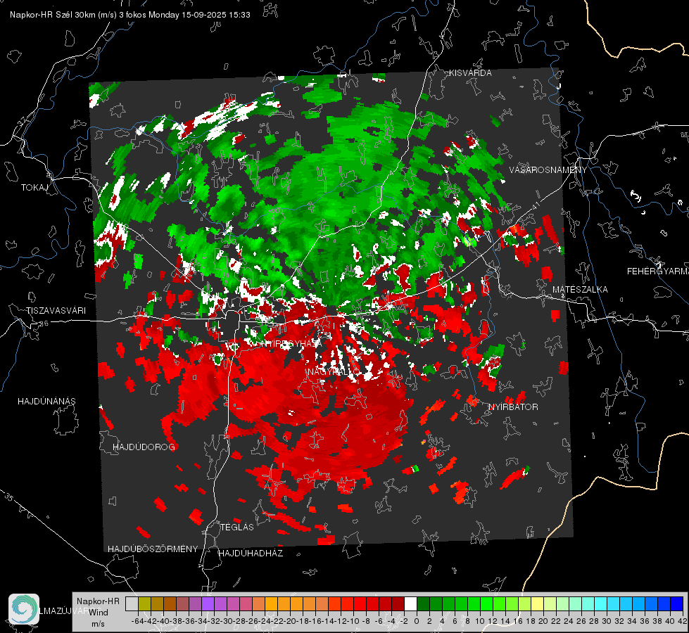Select the TOKAJ map label
689x633 pixels.
[34, 188]
